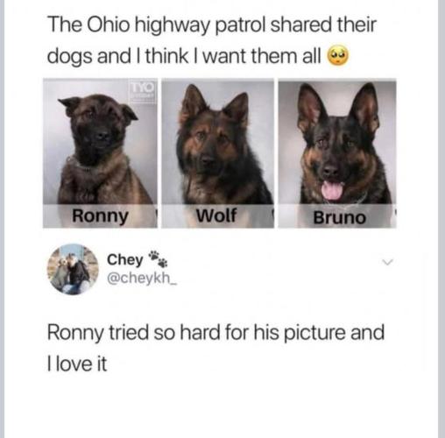Screen dimensions: 445x438
Task: Expand the tweet options chevron
Action: click(388, 262)
